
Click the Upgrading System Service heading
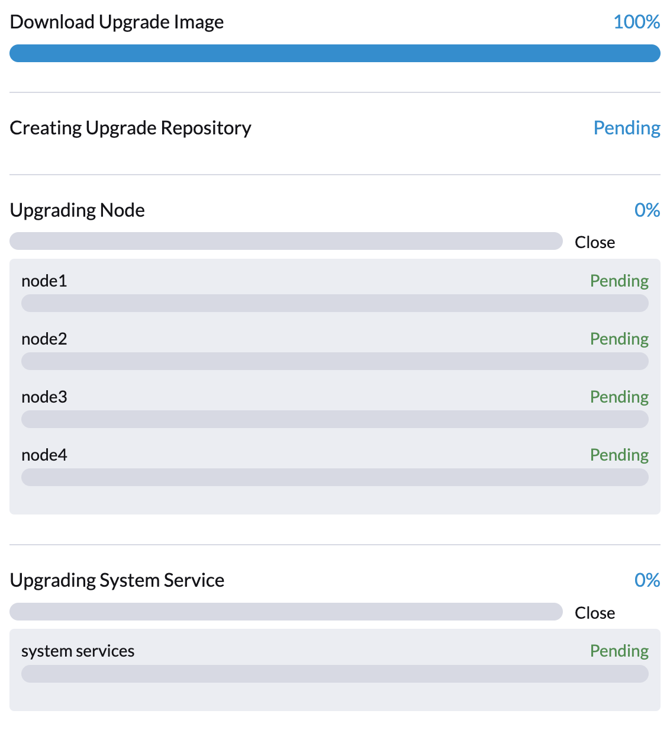117,581
